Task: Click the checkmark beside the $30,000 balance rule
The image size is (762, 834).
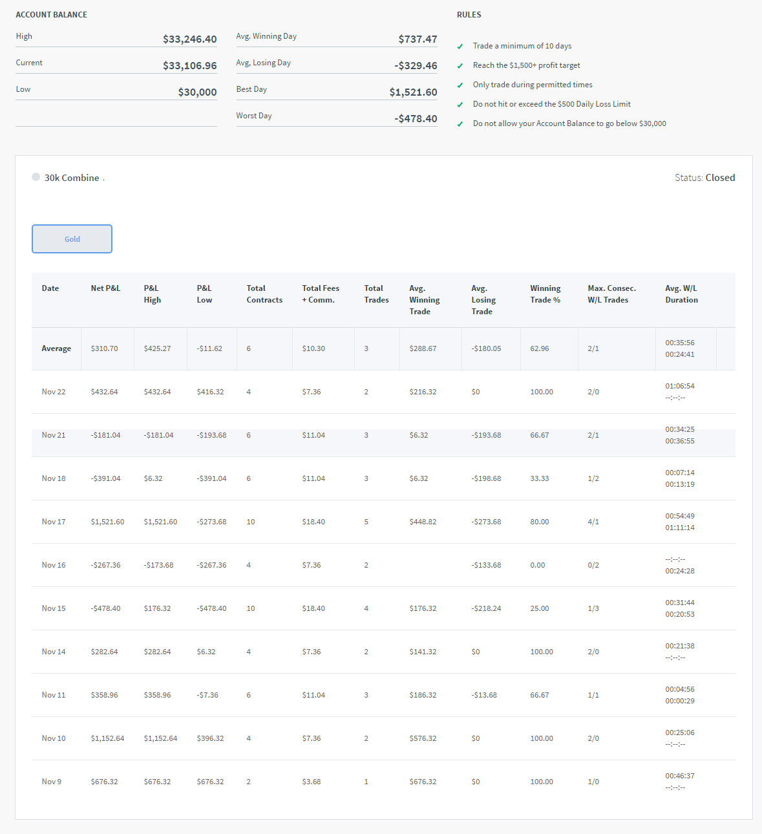Action: coord(460,124)
